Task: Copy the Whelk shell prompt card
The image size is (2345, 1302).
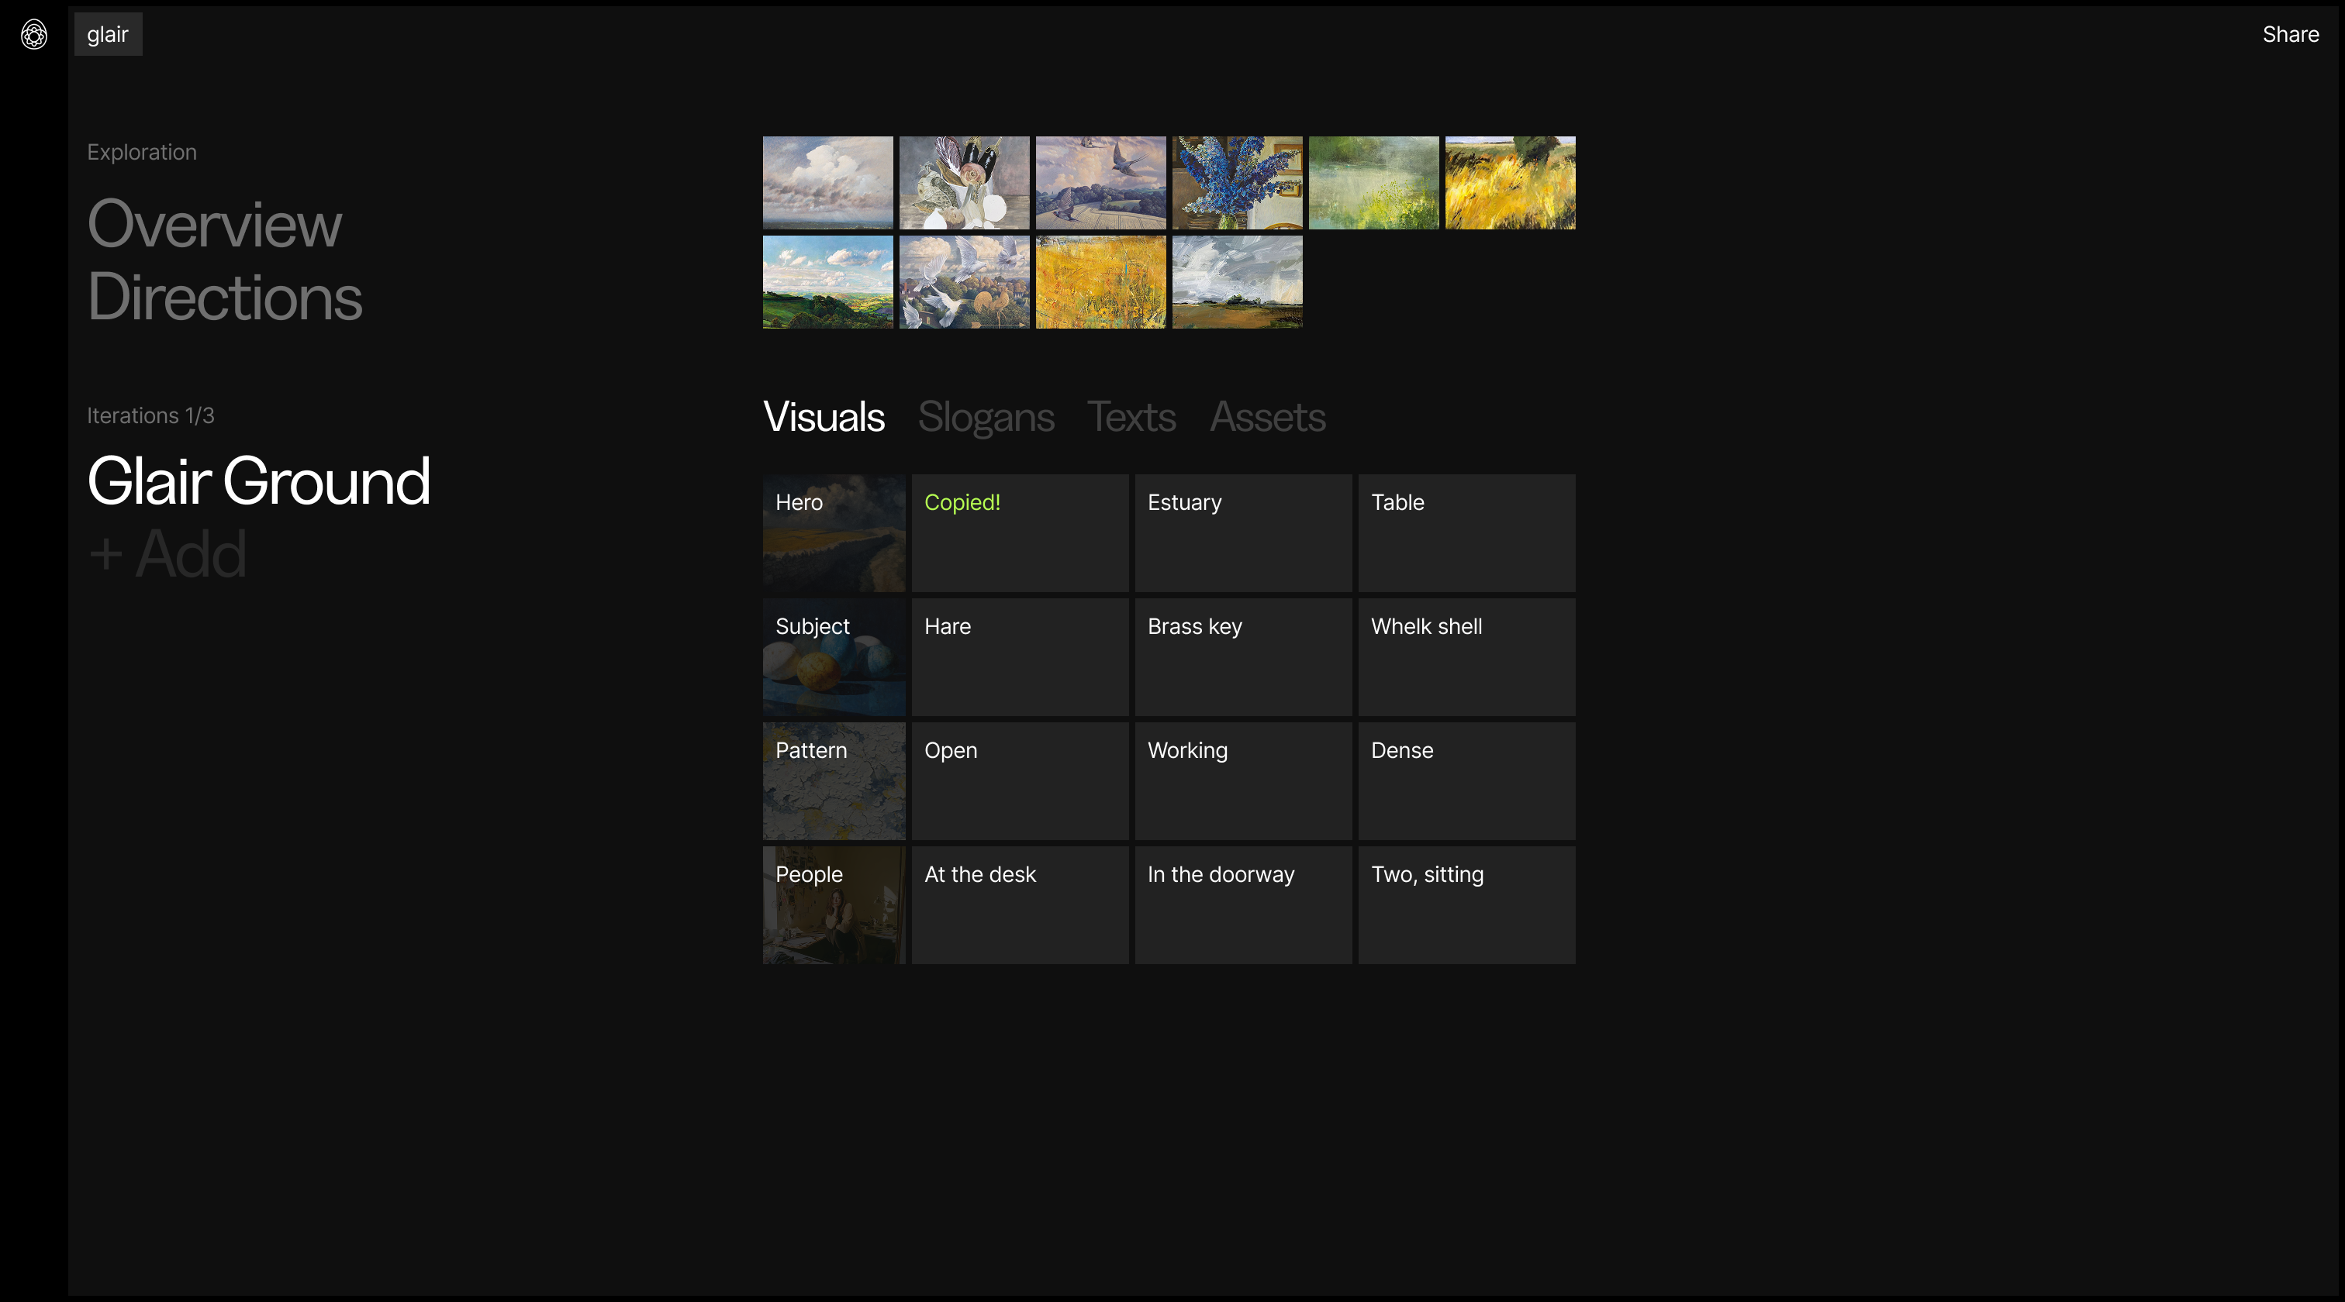Action: click(1466, 657)
